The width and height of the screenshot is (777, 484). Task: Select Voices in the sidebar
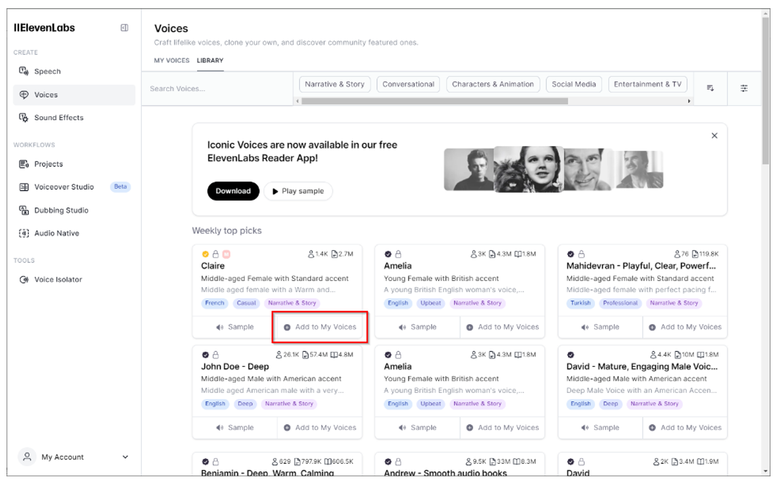pos(74,94)
